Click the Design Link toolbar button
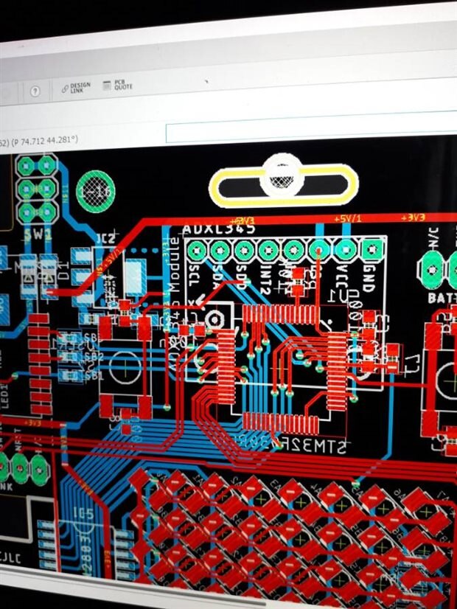Image resolution: width=457 pixels, height=609 pixels. (x=76, y=88)
